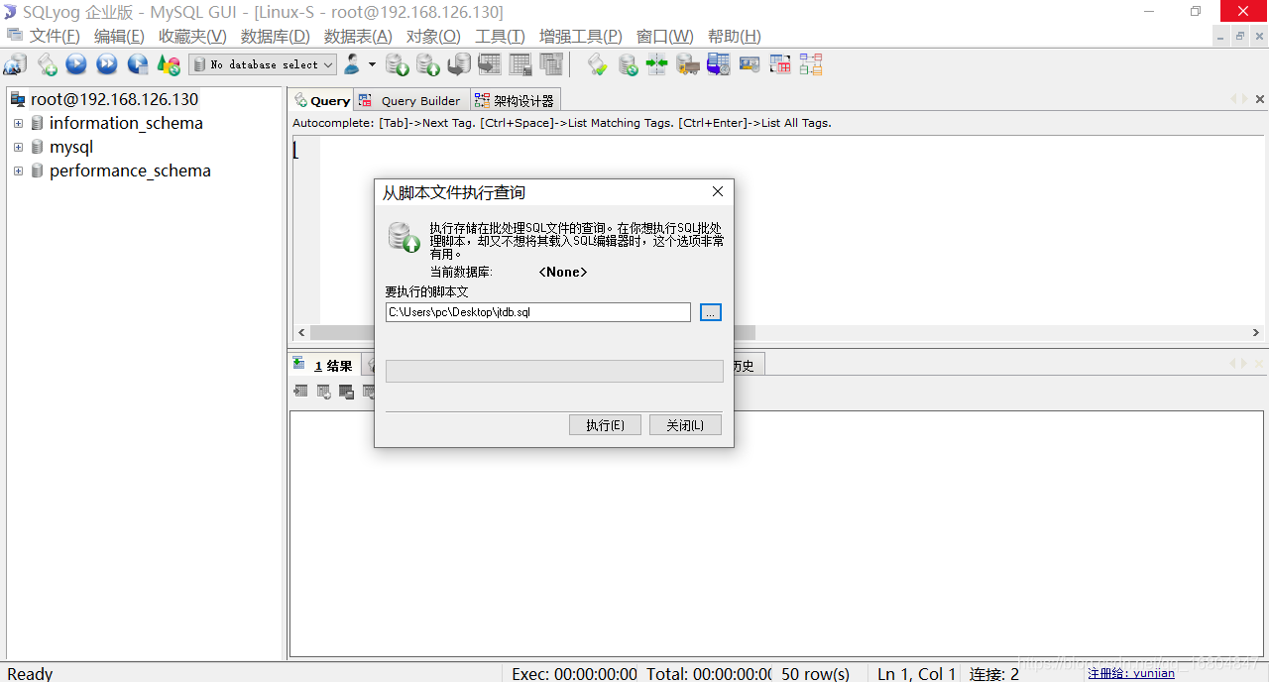Browse for script file with ... button
This screenshot has height=682, width=1269.
point(711,312)
